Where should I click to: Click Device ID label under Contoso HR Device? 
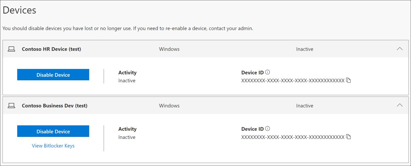(252, 72)
